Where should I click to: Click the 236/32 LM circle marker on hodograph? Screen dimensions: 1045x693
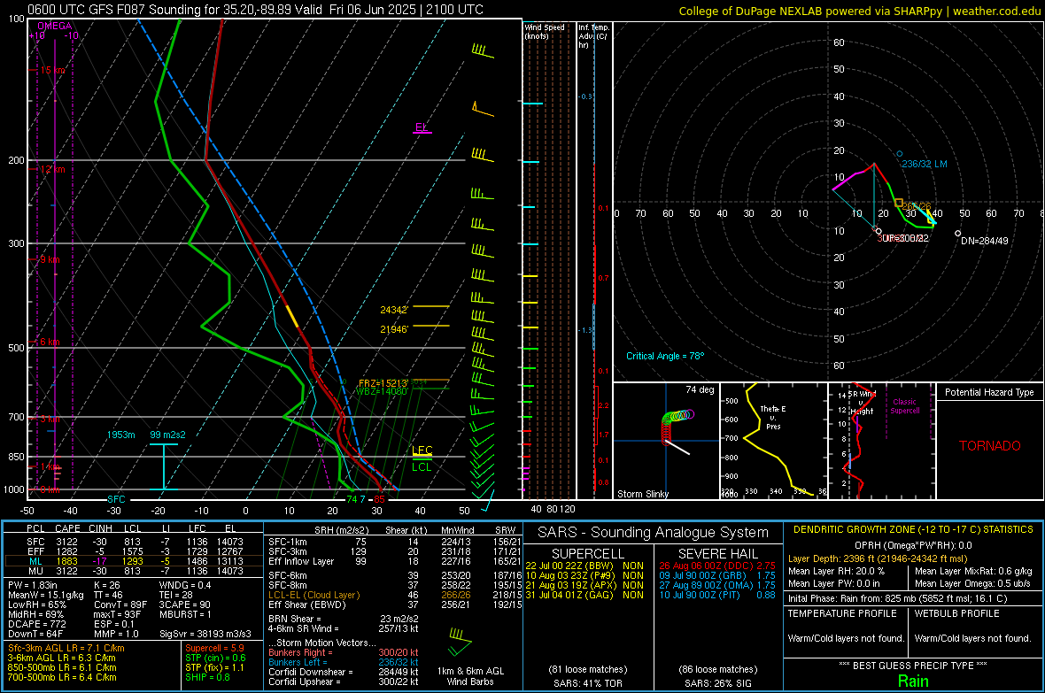[899, 154]
